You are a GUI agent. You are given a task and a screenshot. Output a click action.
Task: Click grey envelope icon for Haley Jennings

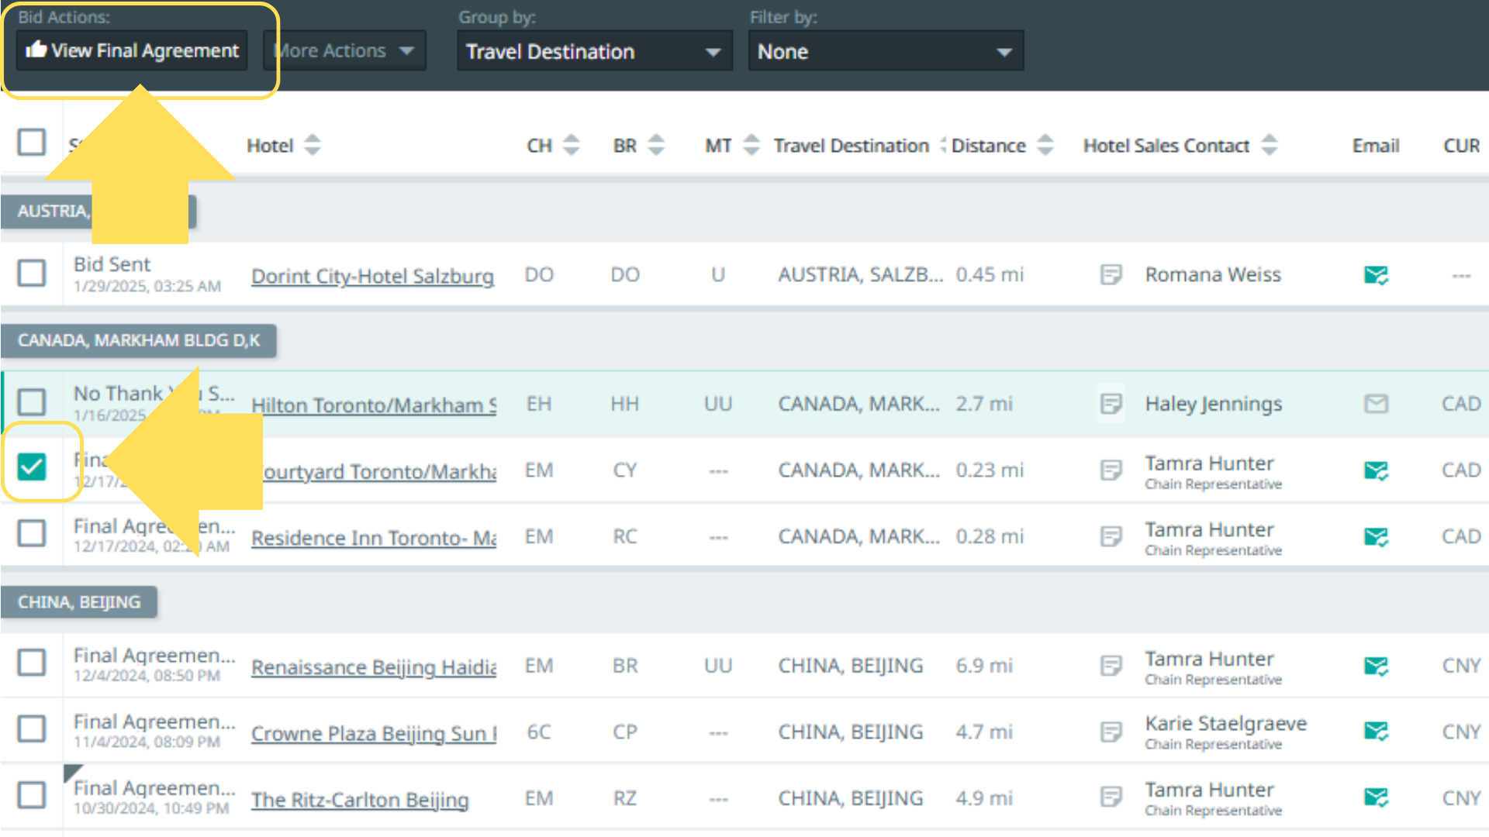[1376, 404]
